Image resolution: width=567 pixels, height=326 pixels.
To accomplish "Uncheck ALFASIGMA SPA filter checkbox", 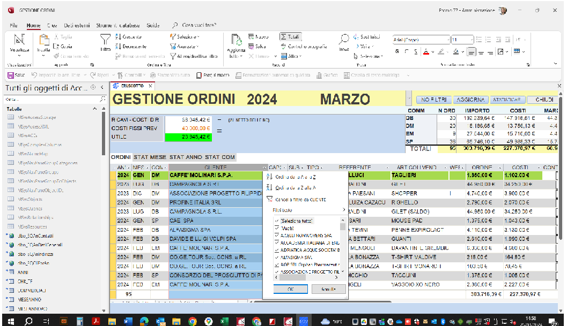I will coord(277,257).
